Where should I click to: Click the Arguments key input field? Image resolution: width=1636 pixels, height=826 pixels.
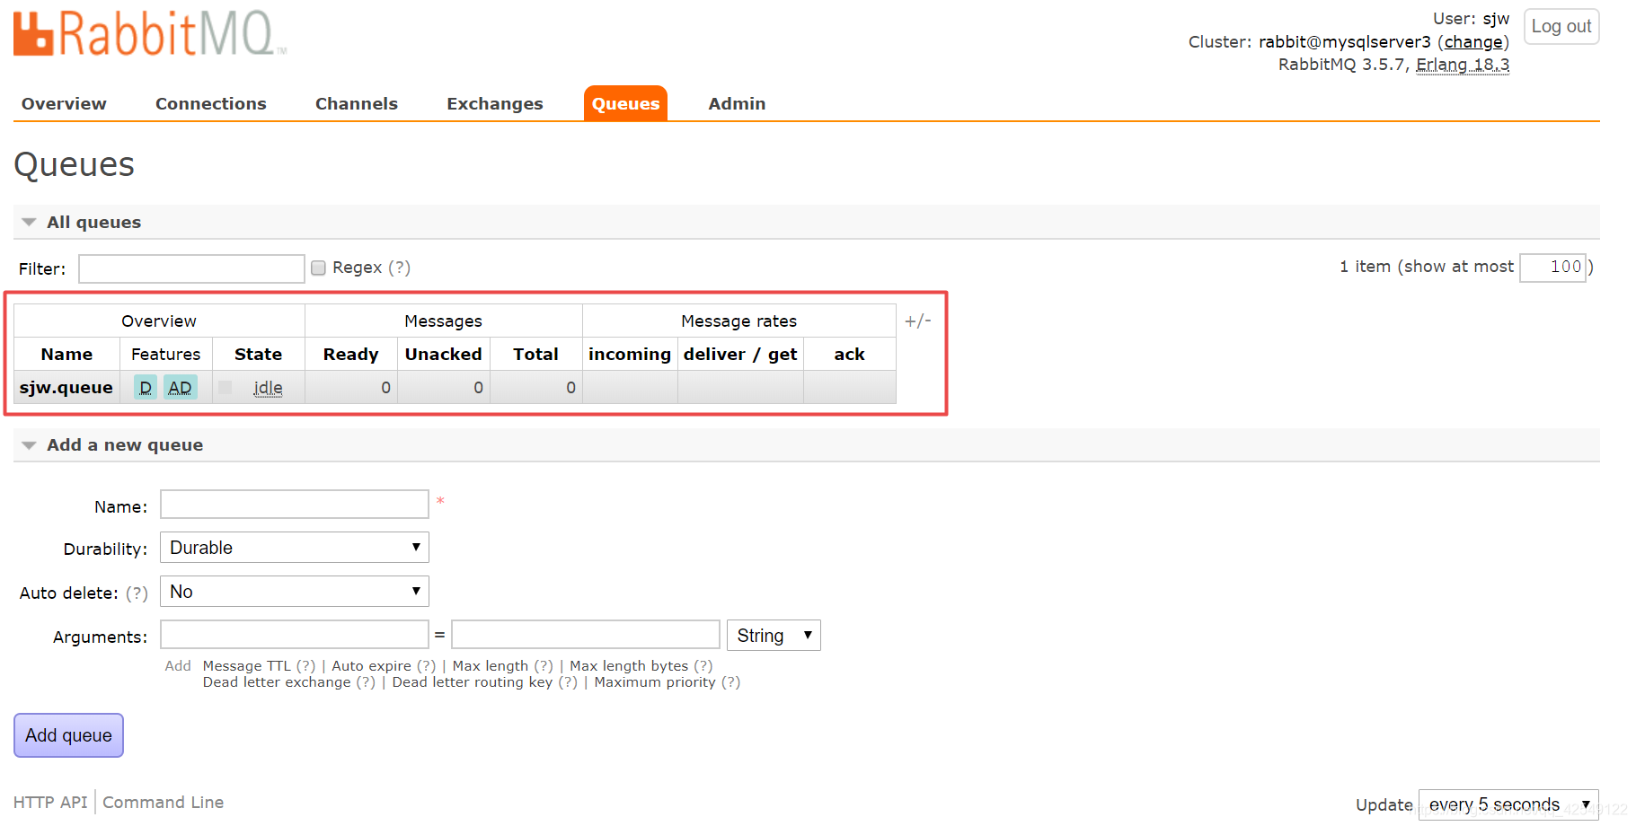295,635
